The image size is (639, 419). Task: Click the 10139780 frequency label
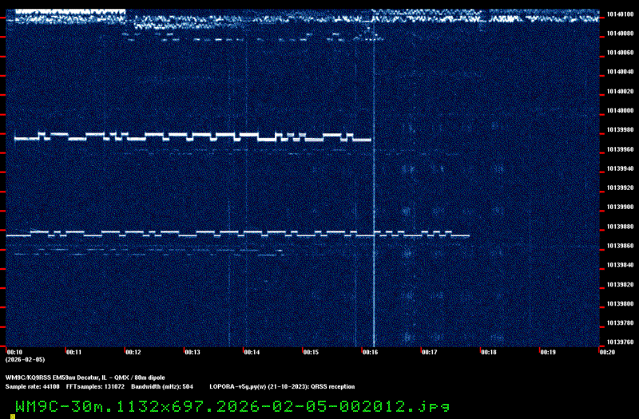621,323
